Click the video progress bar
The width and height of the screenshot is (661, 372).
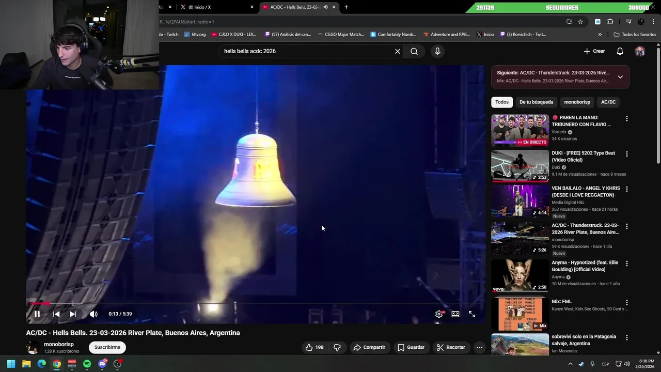click(256, 304)
